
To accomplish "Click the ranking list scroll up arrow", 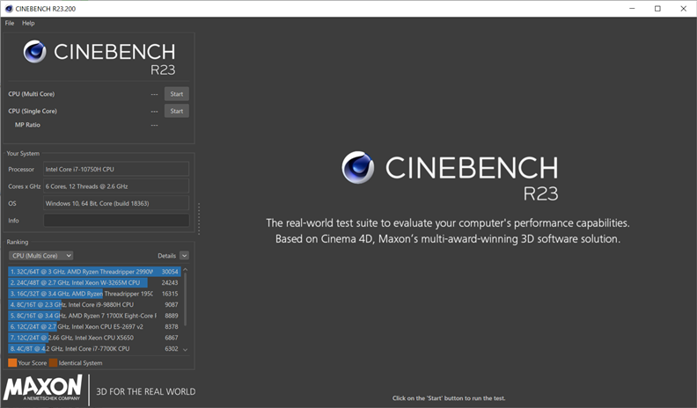I will click(x=186, y=269).
